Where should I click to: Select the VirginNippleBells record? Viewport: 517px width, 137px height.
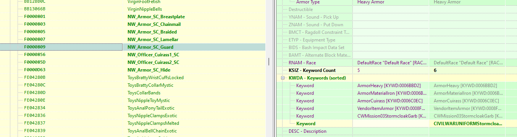coord(145,9)
